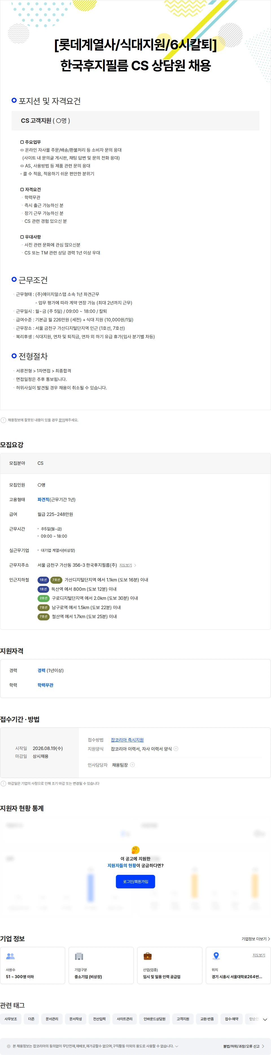This screenshot has height=1055, width=271.
Task: Open the 잡코리아 즉시지원 link
Action: click(x=127, y=740)
